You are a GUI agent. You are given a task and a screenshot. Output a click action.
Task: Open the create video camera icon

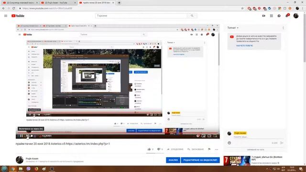coord(263,16)
